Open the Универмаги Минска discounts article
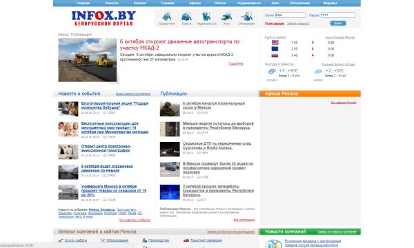 114,191
